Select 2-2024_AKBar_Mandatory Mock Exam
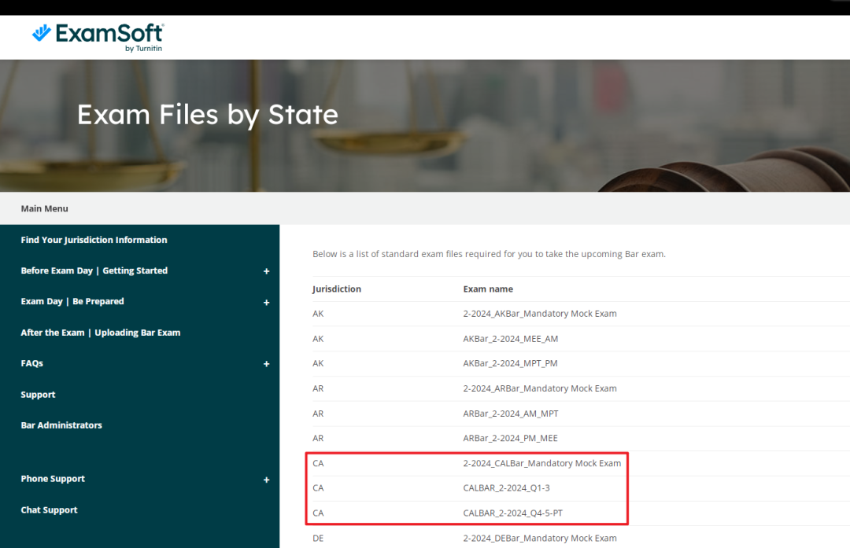Screen dimensions: 850x548 point(540,314)
